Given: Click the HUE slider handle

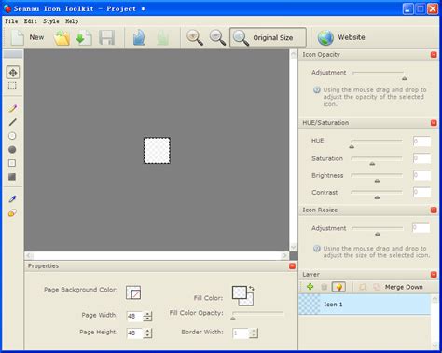Looking at the screenshot, I should (352, 146).
